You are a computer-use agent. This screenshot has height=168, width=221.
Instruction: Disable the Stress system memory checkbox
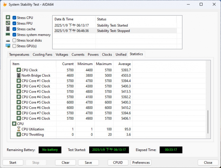click(x=14, y=35)
